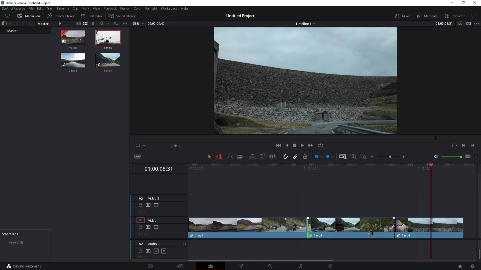Viewport: 481px width, 270px height.
Task: Toggle the Flag/Color marker icon
Action: point(316,156)
